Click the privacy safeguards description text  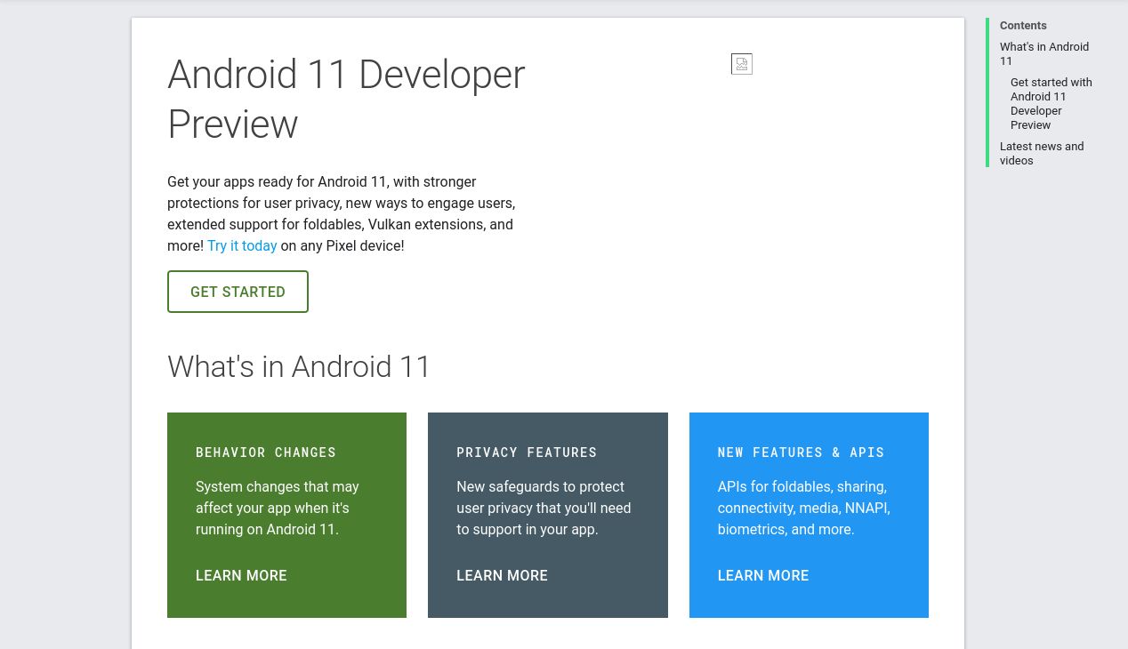click(x=543, y=509)
